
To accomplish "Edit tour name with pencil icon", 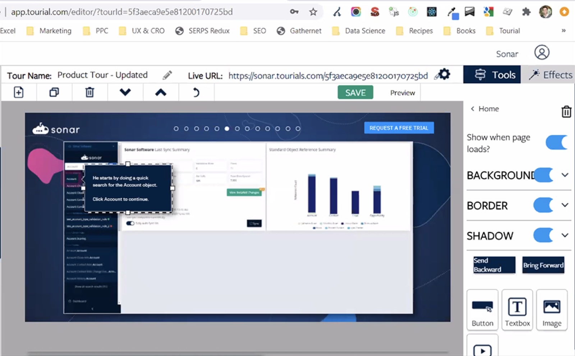I will [x=167, y=75].
